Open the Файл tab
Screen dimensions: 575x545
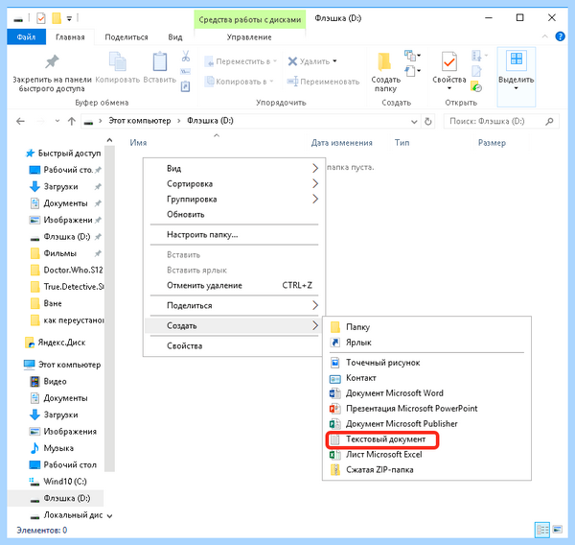pos(26,37)
